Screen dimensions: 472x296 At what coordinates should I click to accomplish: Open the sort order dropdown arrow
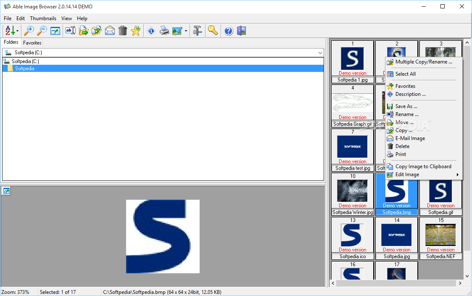(18, 31)
